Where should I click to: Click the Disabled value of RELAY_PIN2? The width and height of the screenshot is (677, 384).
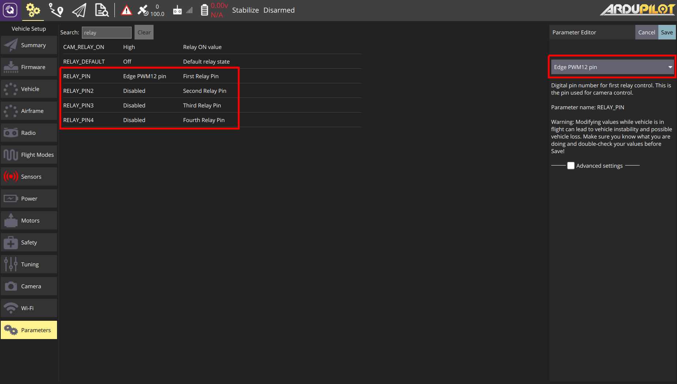[x=134, y=91]
